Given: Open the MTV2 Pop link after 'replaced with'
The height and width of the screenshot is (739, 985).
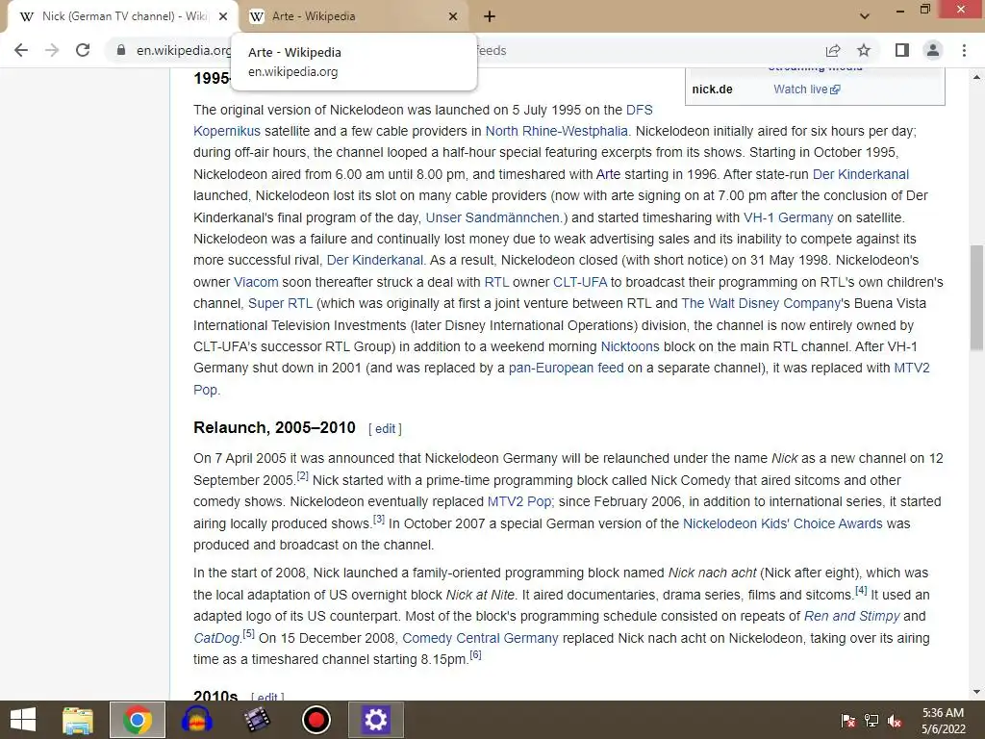Looking at the screenshot, I should [x=912, y=368].
